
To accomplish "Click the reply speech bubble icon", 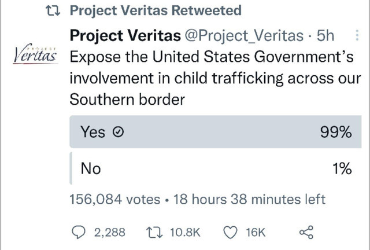I will [x=79, y=232].
